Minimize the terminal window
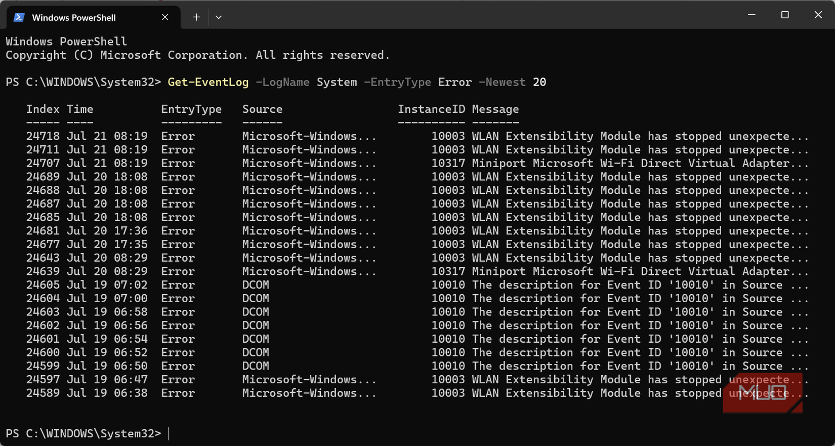The image size is (835, 446). pos(752,15)
